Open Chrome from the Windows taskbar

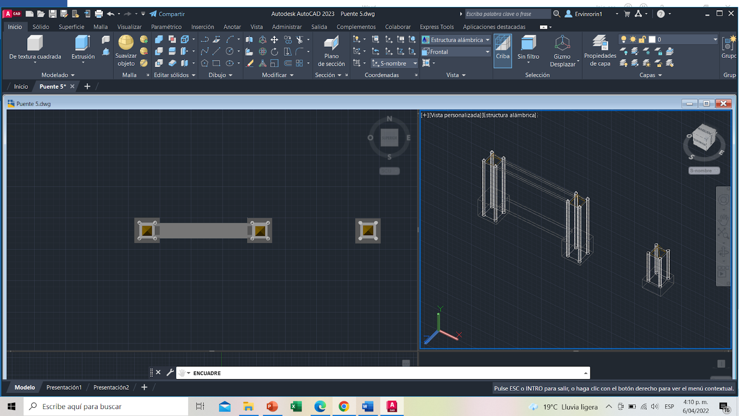click(344, 406)
